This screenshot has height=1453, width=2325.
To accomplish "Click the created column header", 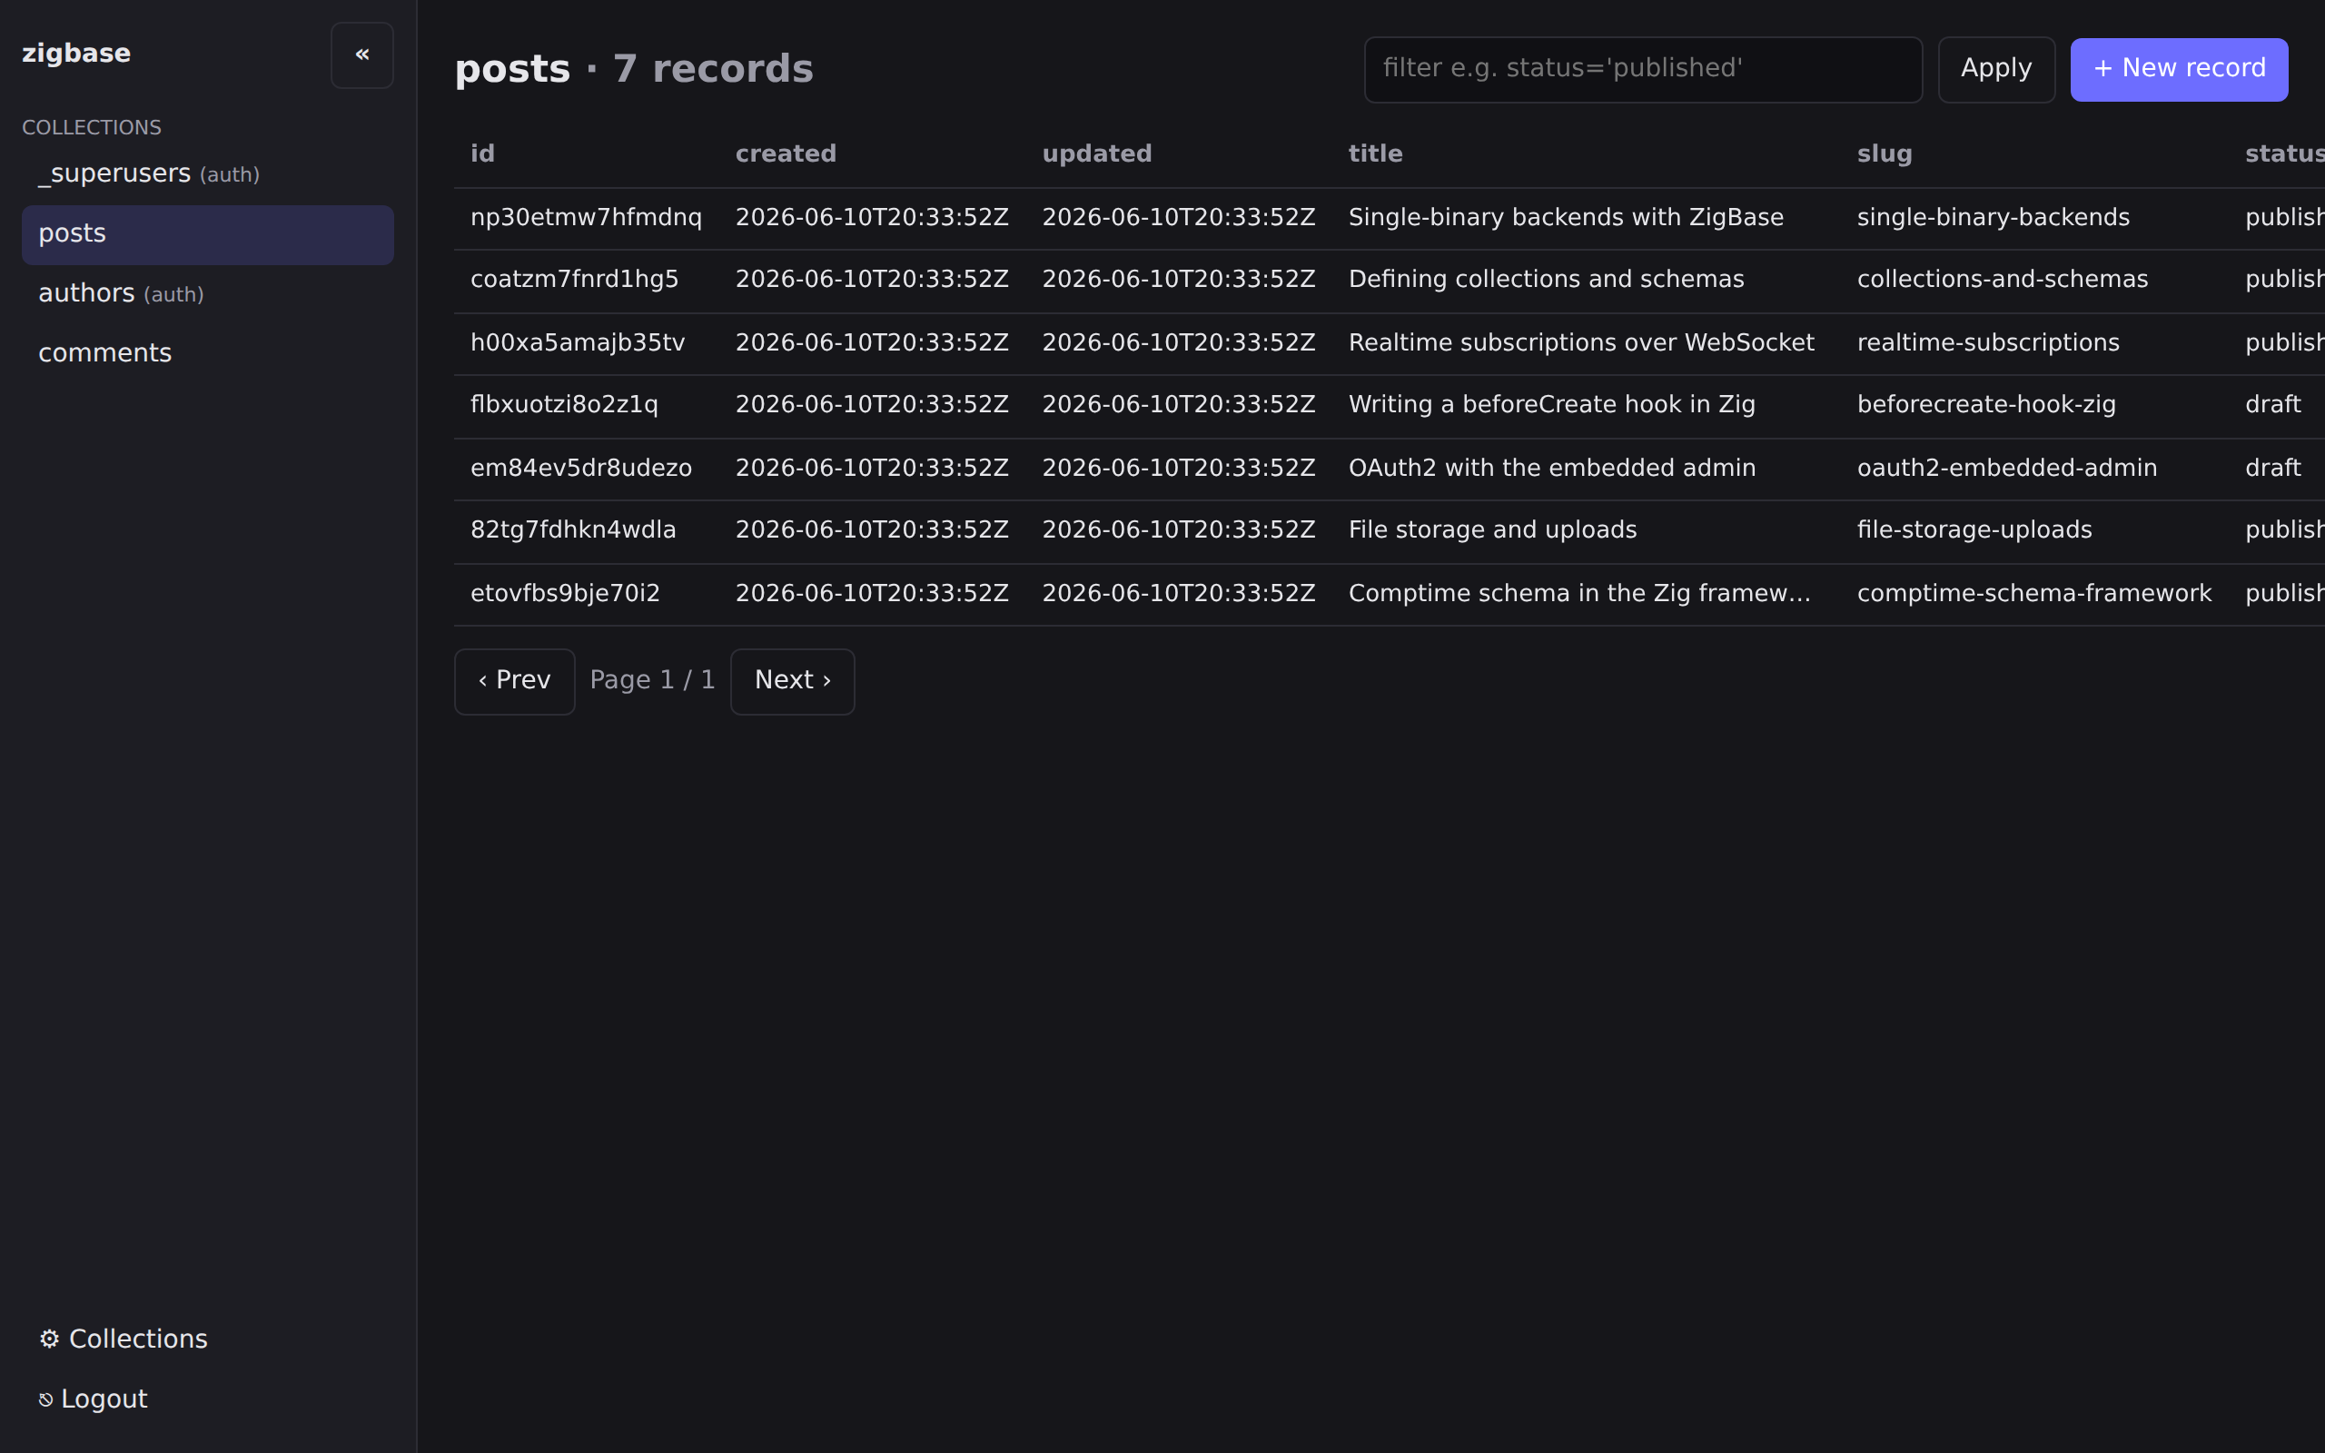I will point(786,153).
